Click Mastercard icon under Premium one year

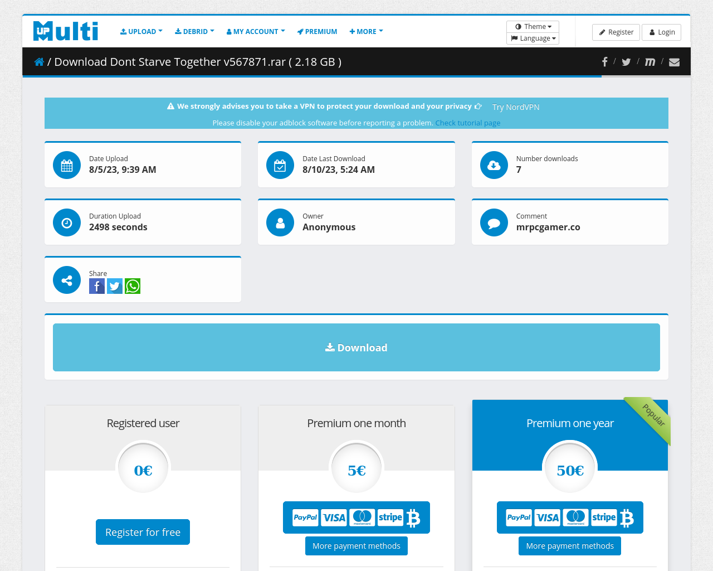576,517
